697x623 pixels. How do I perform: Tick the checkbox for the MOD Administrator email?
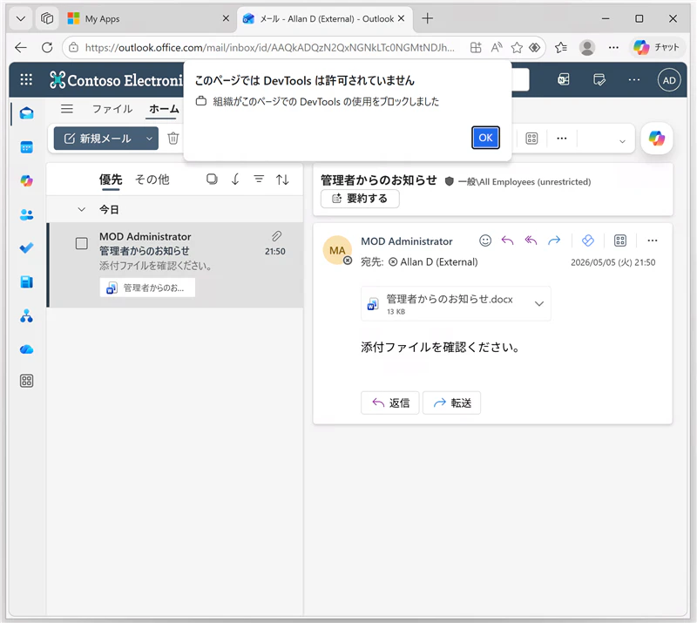point(81,243)
